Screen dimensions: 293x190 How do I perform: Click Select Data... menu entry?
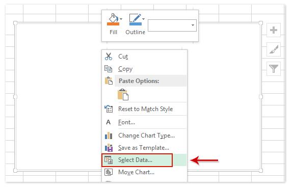[x=144, y=160]
